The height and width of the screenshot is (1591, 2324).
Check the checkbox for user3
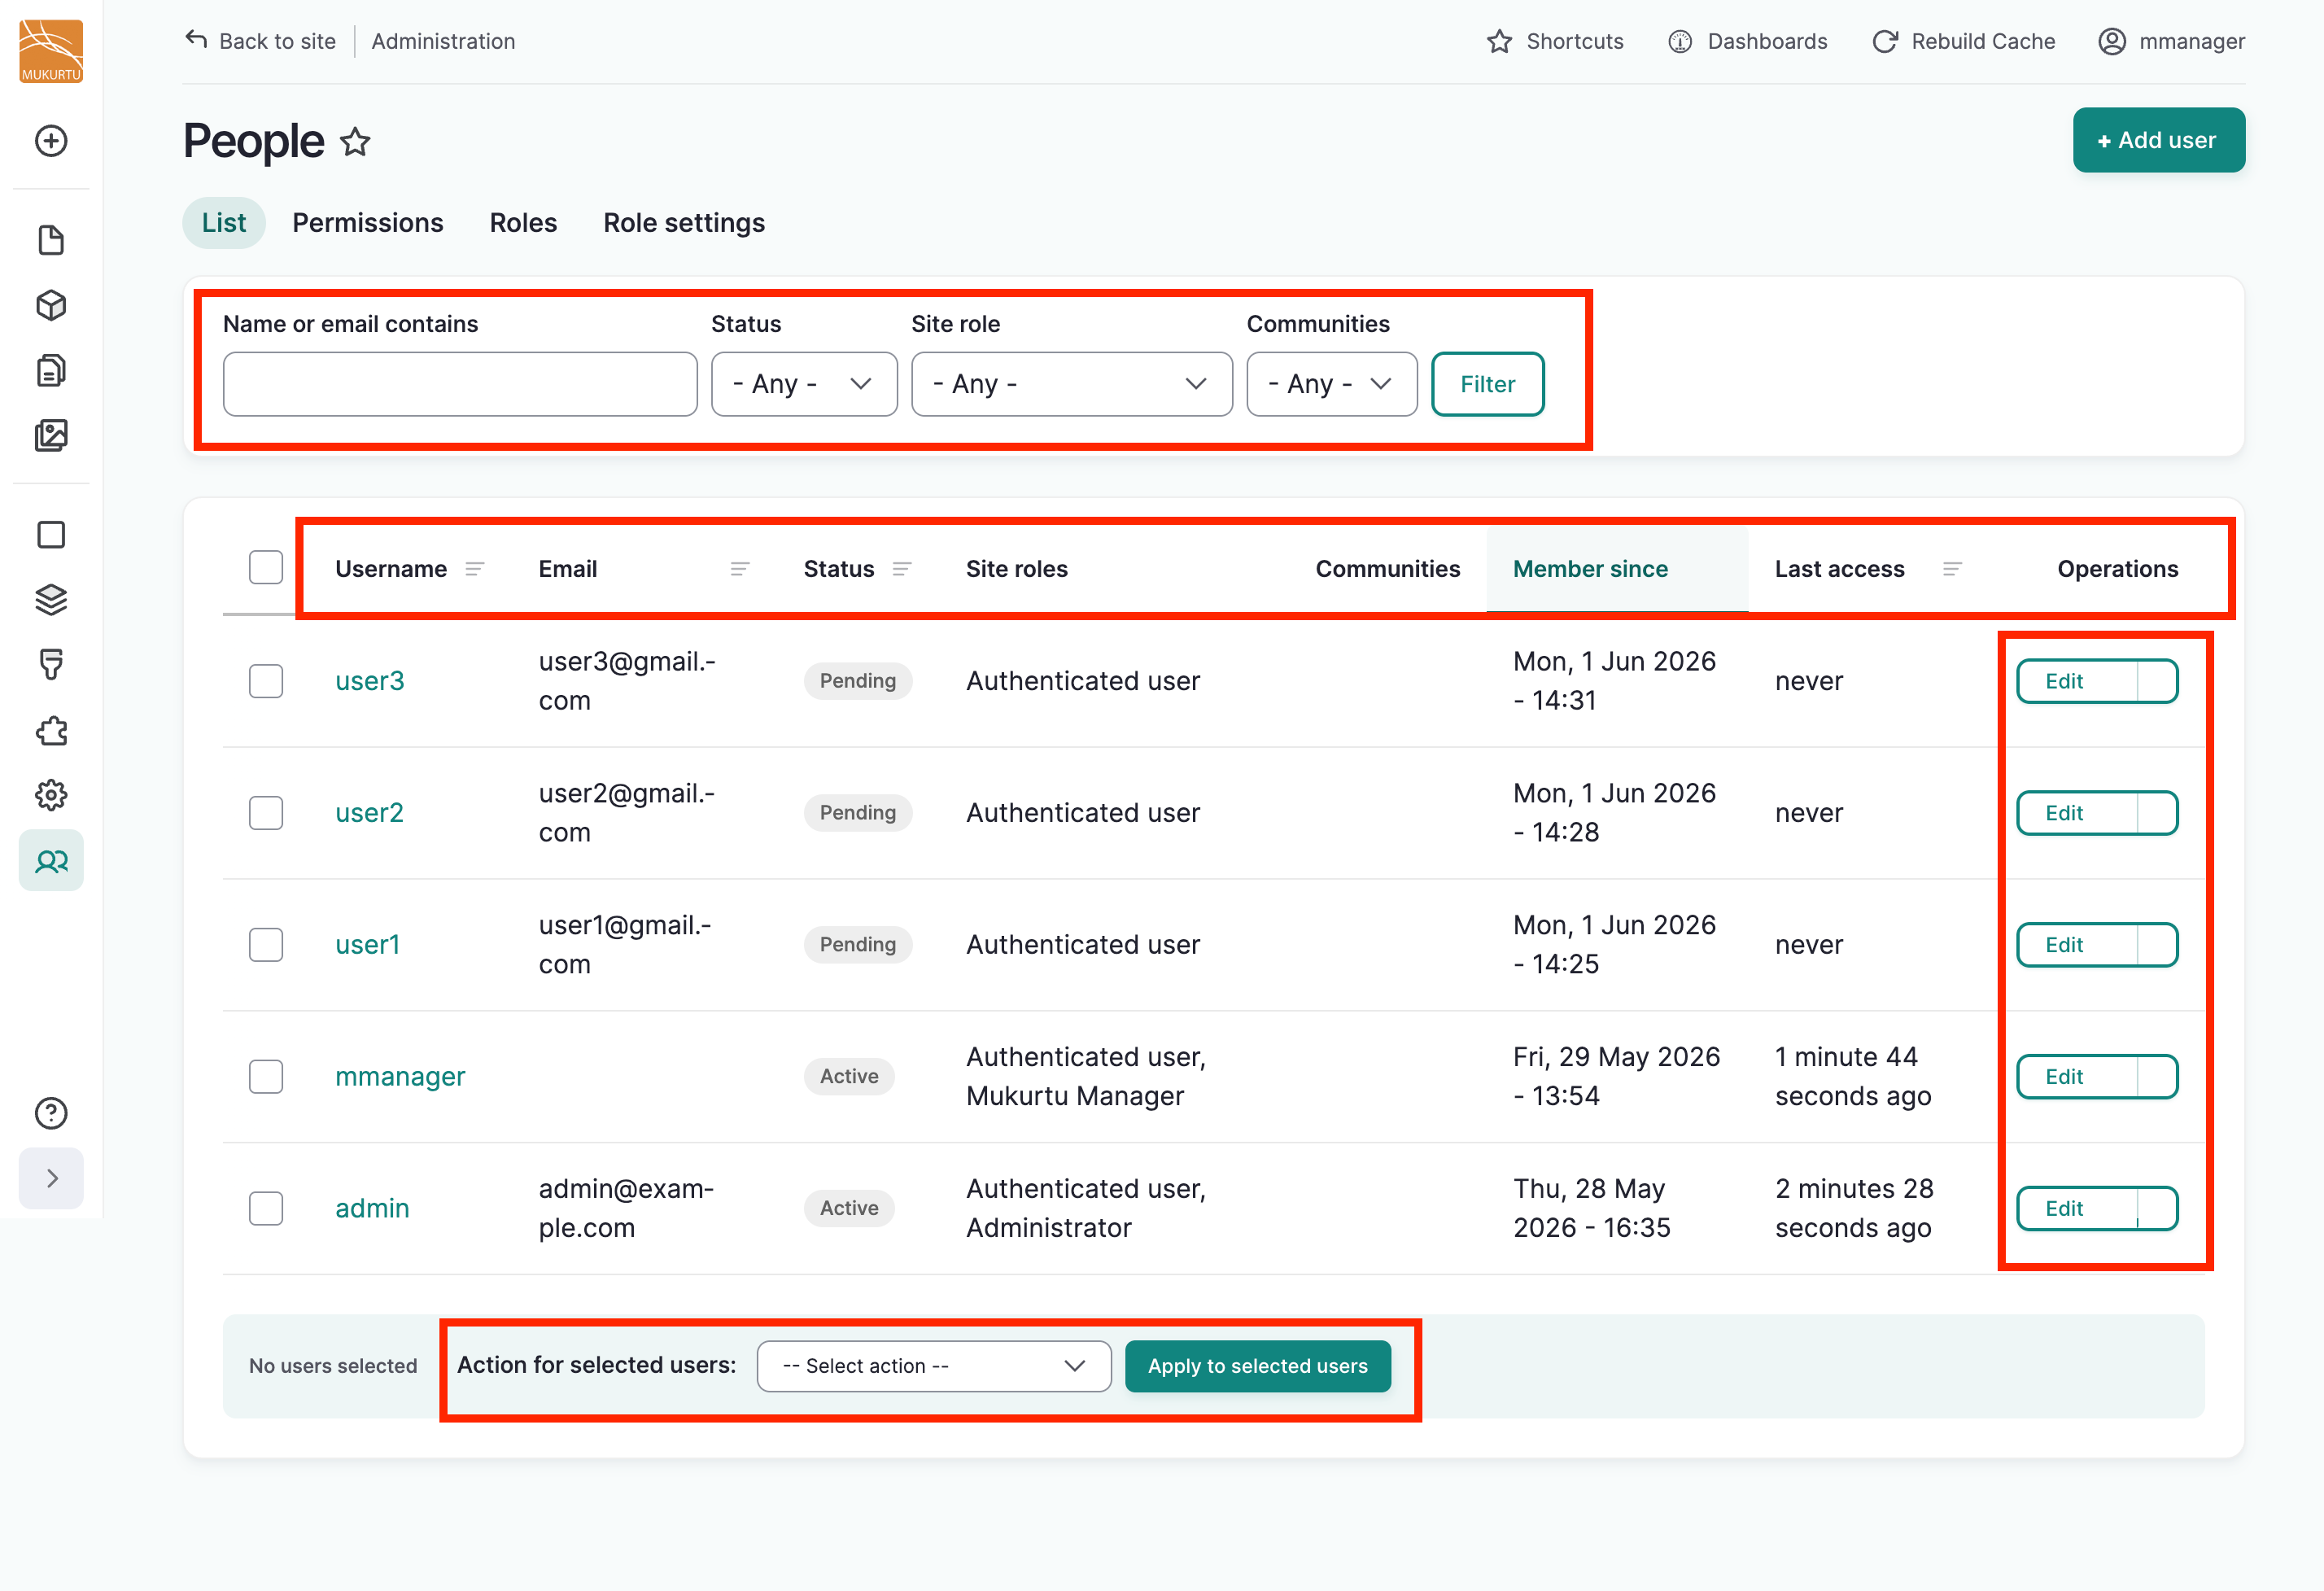pyautogui.click(x=266, y=681)
